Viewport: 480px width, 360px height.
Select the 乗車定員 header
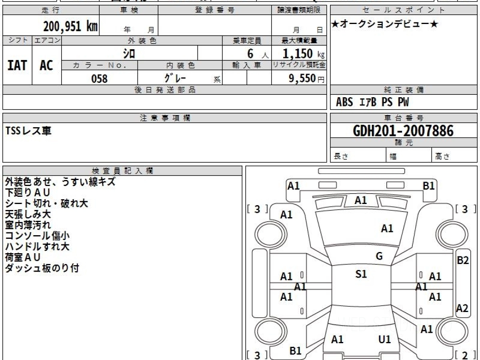pos(247,40)
